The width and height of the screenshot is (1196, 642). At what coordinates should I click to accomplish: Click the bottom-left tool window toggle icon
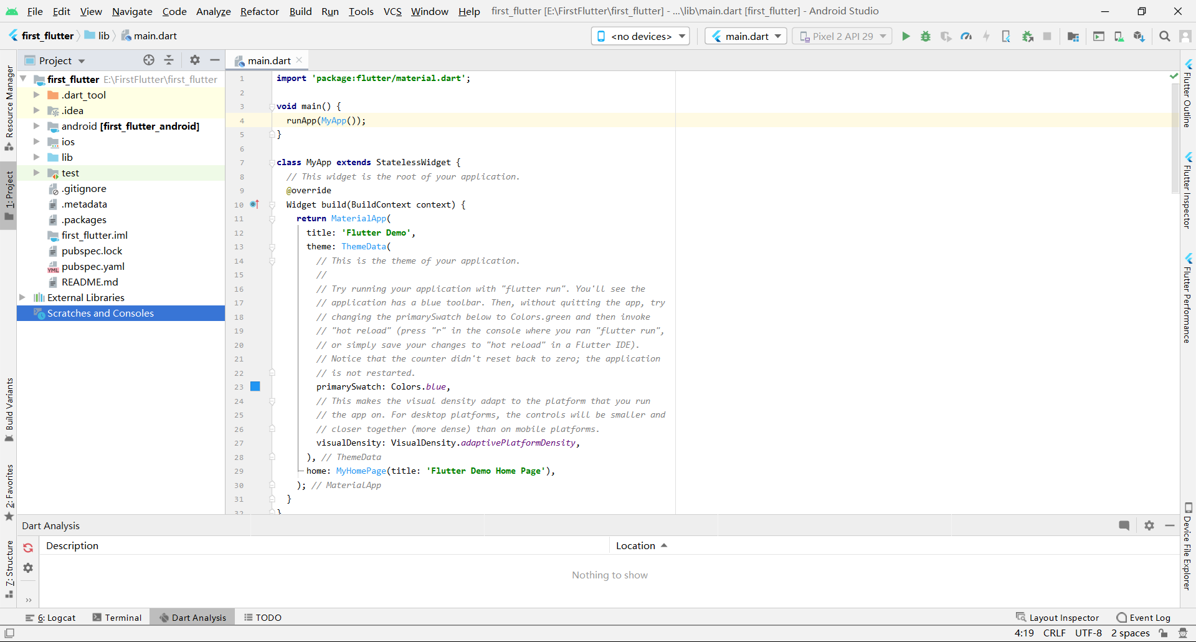pos(9,633)
